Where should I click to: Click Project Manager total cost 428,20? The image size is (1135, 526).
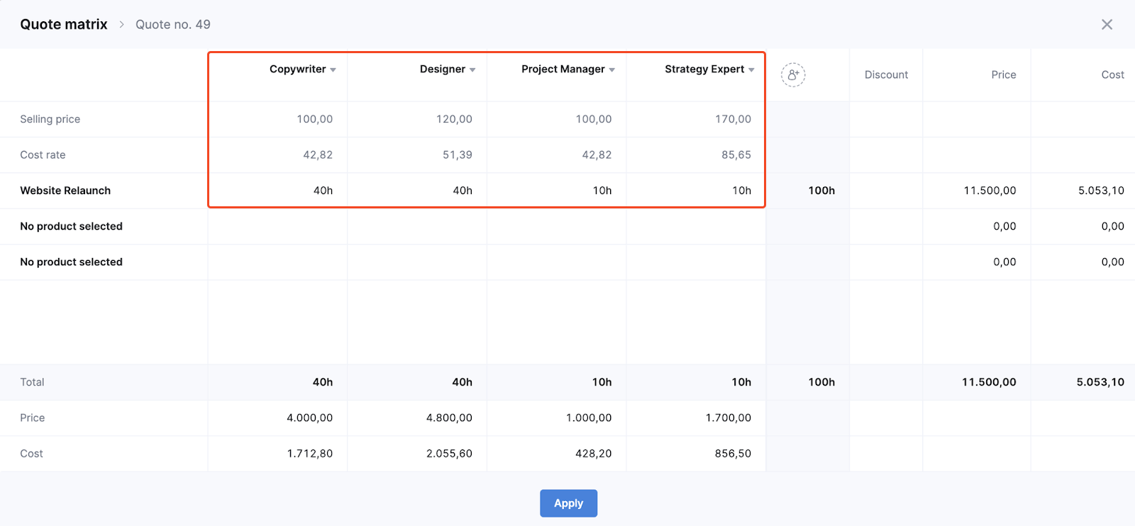[x=594, y=454]
